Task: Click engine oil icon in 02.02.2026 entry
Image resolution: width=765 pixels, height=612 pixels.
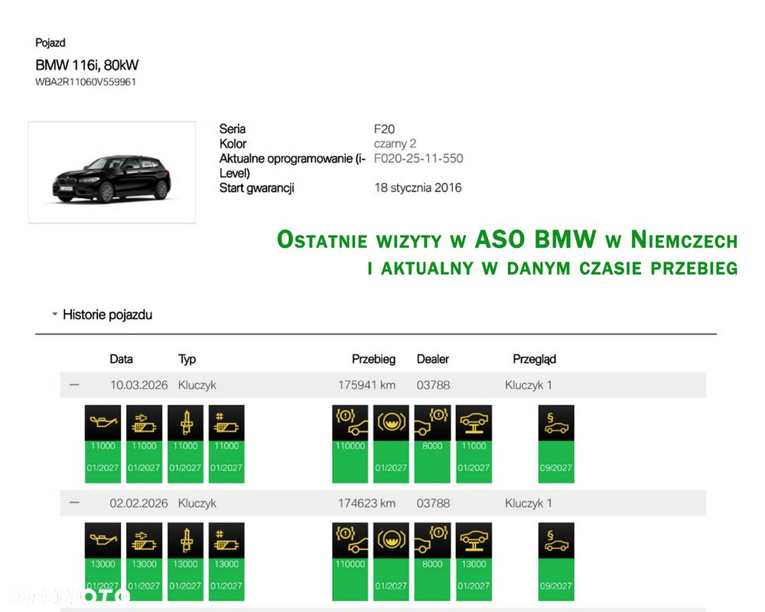Action: [103, 540]
